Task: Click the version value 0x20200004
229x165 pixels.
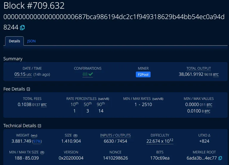Action: [71, 158]
